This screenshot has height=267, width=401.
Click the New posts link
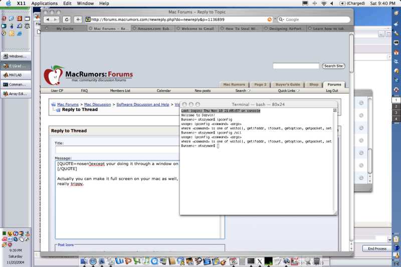point(203,90)
